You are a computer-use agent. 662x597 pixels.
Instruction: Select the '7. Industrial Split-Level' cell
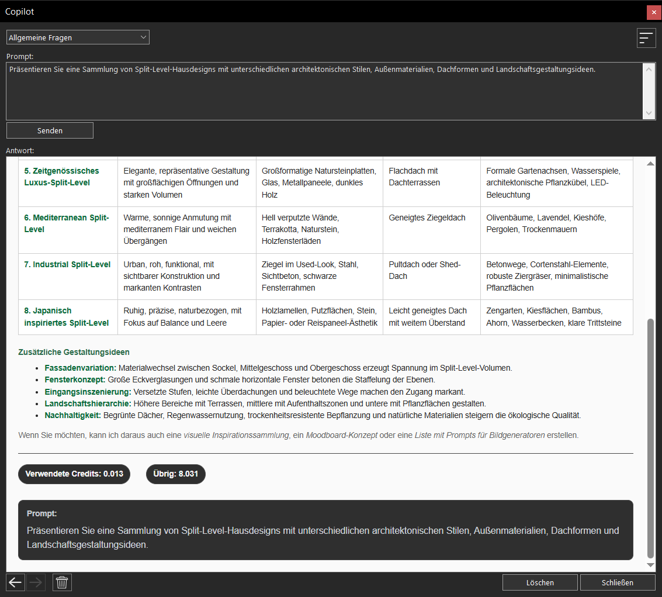click(68, 277)
